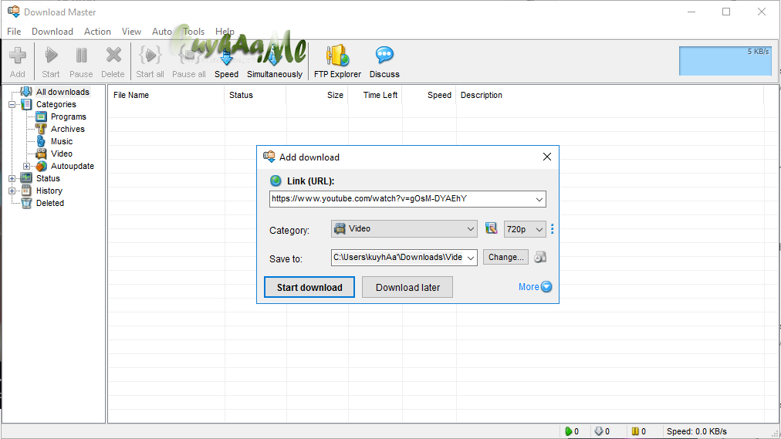
Task: Select the Music category
Action: click(x=62, y=141)
